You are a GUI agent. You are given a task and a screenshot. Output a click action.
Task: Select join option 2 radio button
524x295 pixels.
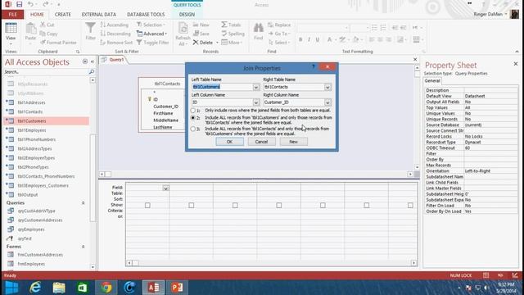193,118
